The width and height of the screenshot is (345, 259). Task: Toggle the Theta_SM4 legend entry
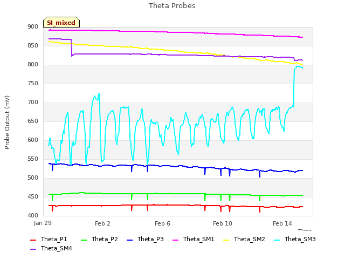(51, 248)
